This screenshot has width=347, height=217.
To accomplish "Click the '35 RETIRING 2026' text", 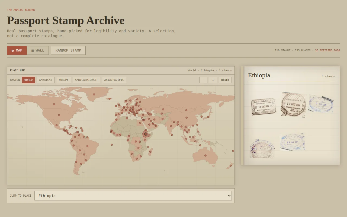I will coord(327,50).
